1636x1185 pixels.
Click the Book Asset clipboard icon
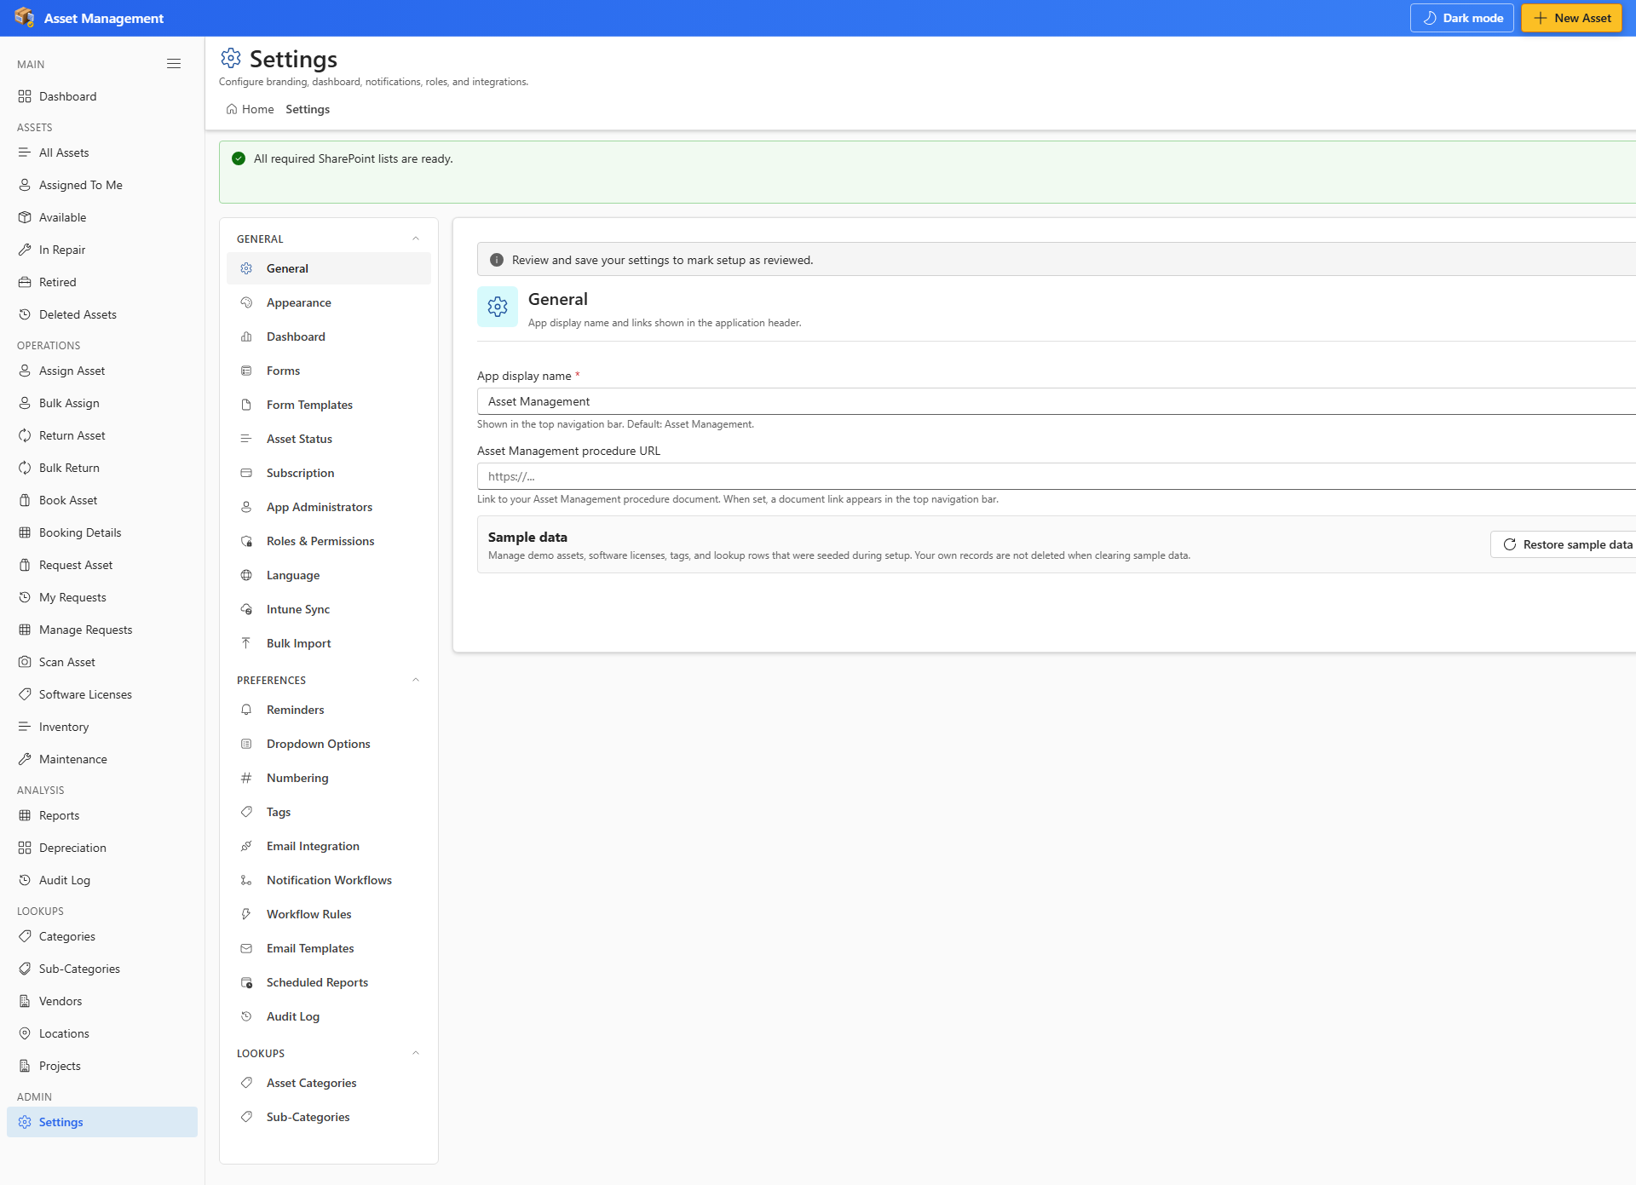point(25,500)
